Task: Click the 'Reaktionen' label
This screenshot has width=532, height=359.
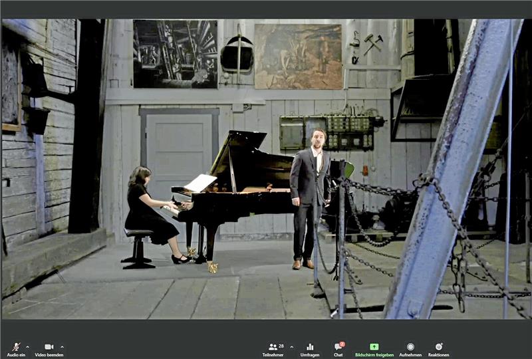Action: tap(438, 355)
